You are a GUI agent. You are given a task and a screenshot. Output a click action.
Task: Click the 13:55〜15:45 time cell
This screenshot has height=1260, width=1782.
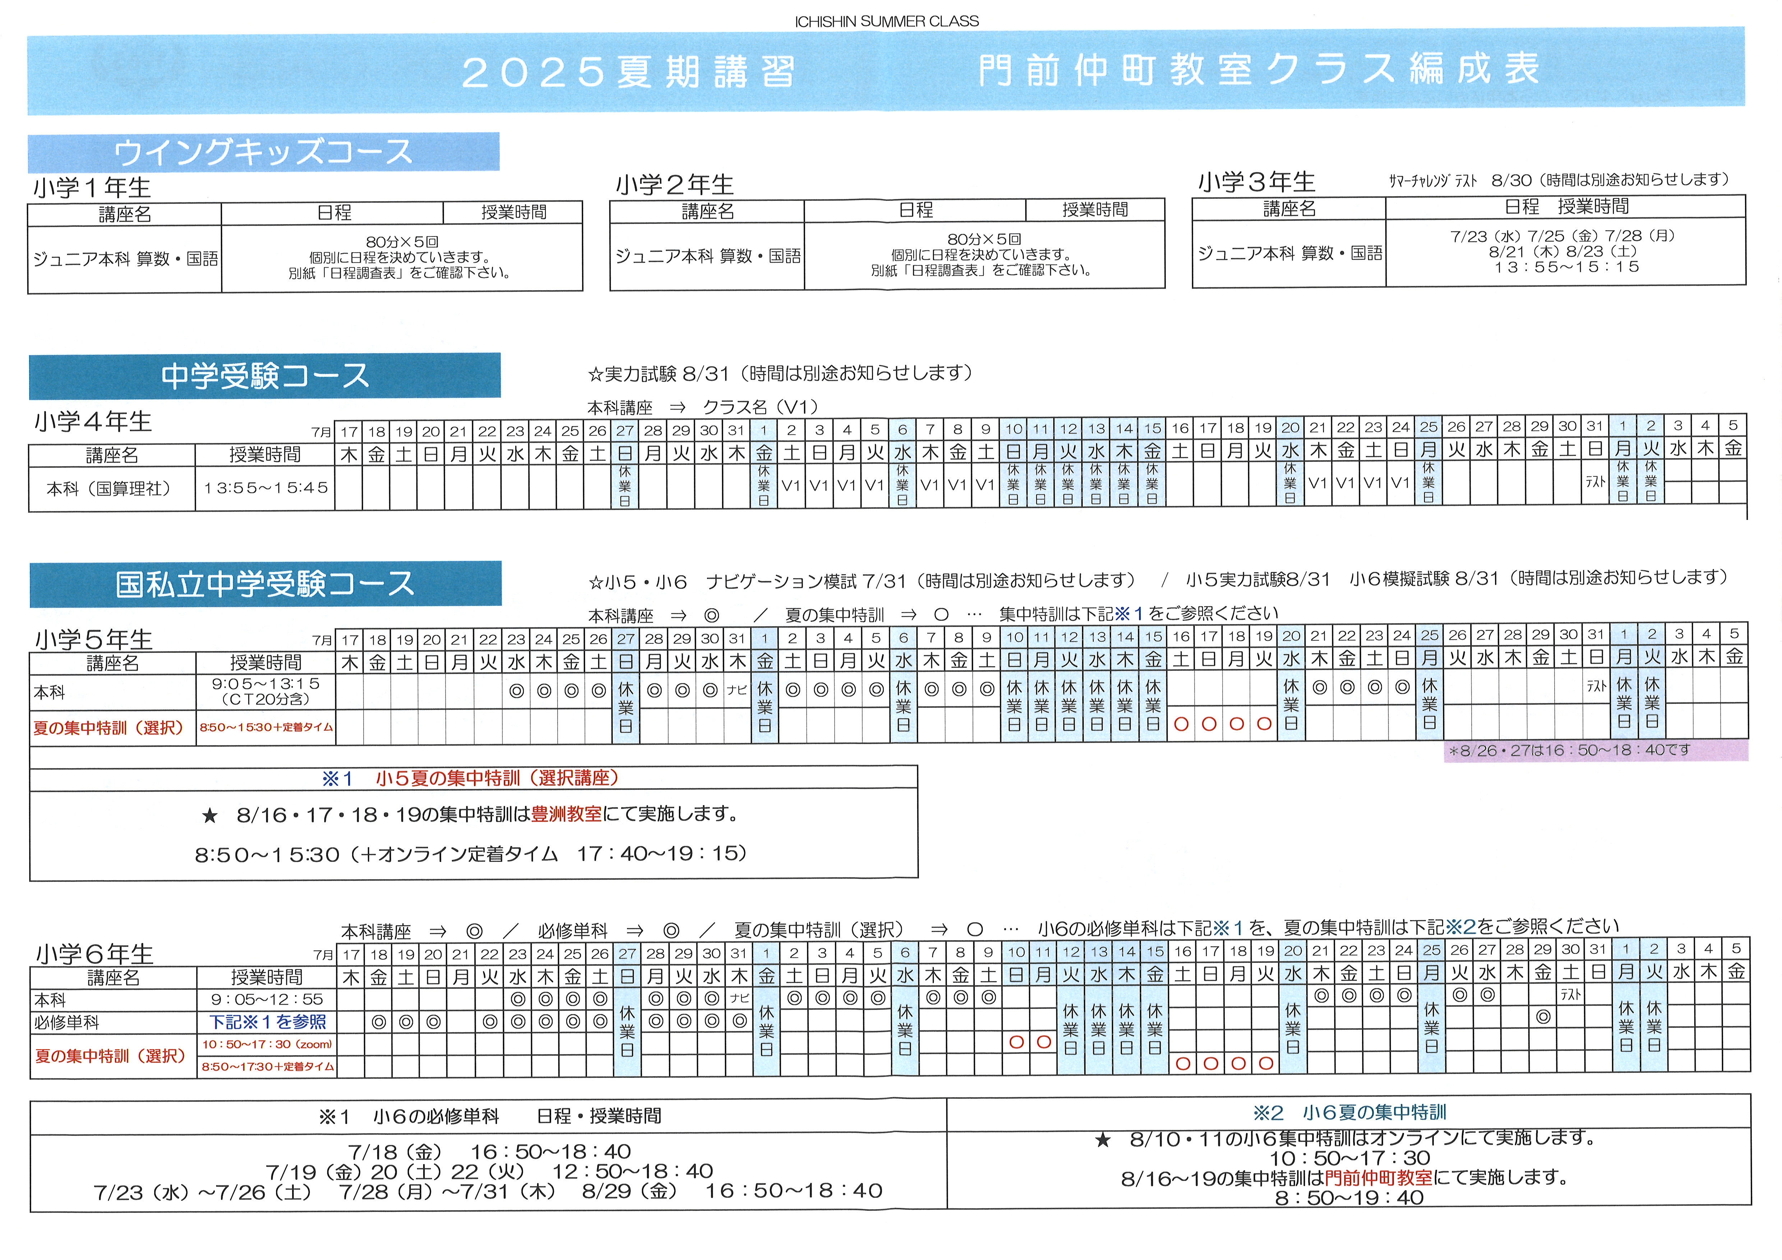point(266,488)
